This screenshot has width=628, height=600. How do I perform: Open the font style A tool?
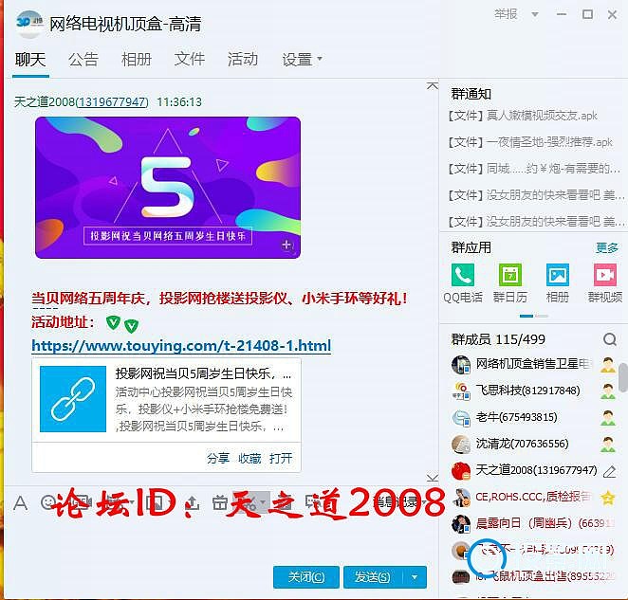click(x=20, y=502)
